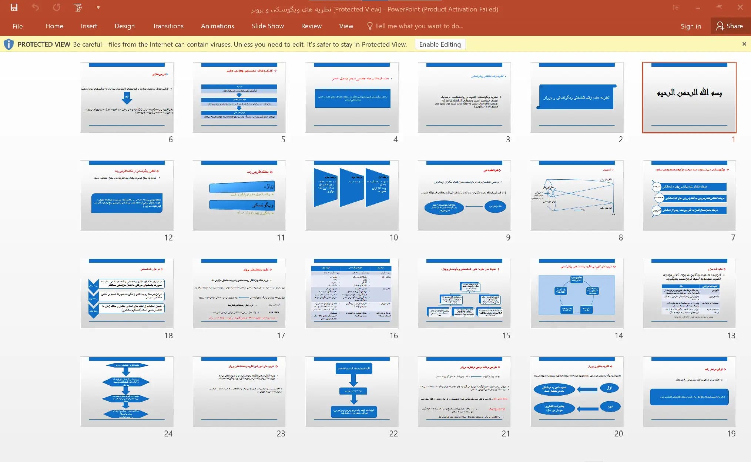Select slide 10 thumbnail with blue arrows
Screen dimensions: 751x462
coord(352,195)
